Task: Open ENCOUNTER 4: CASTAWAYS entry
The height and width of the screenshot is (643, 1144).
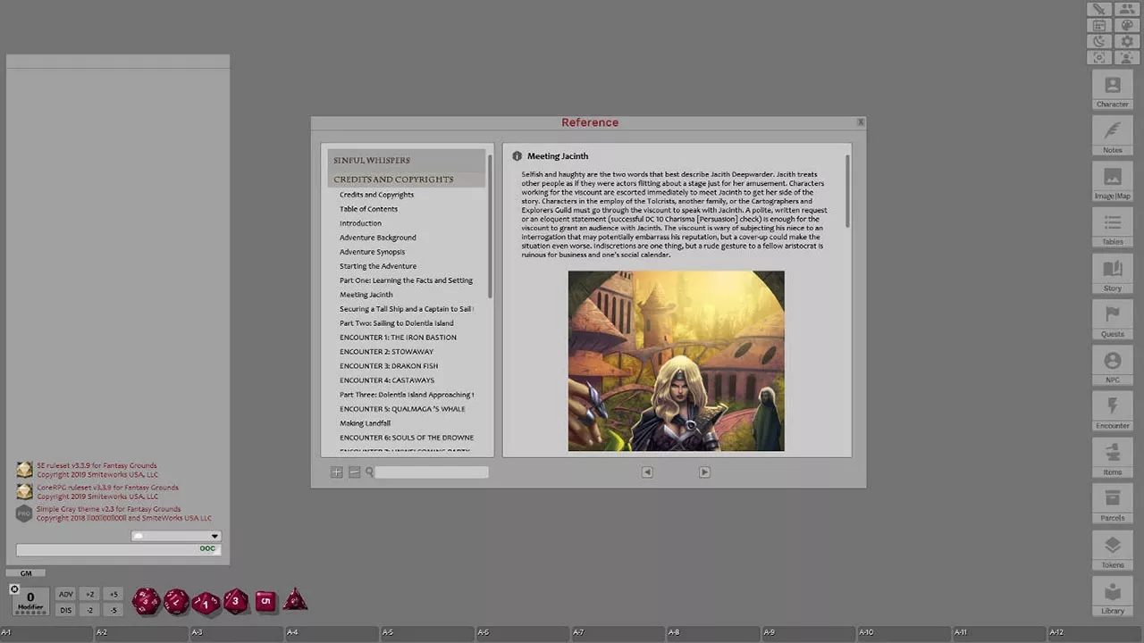Action: tap(387, 380)
